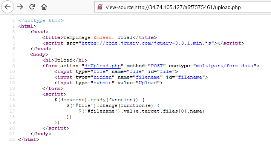Click the "multipart/form-data" attribute value

[225, 66]
